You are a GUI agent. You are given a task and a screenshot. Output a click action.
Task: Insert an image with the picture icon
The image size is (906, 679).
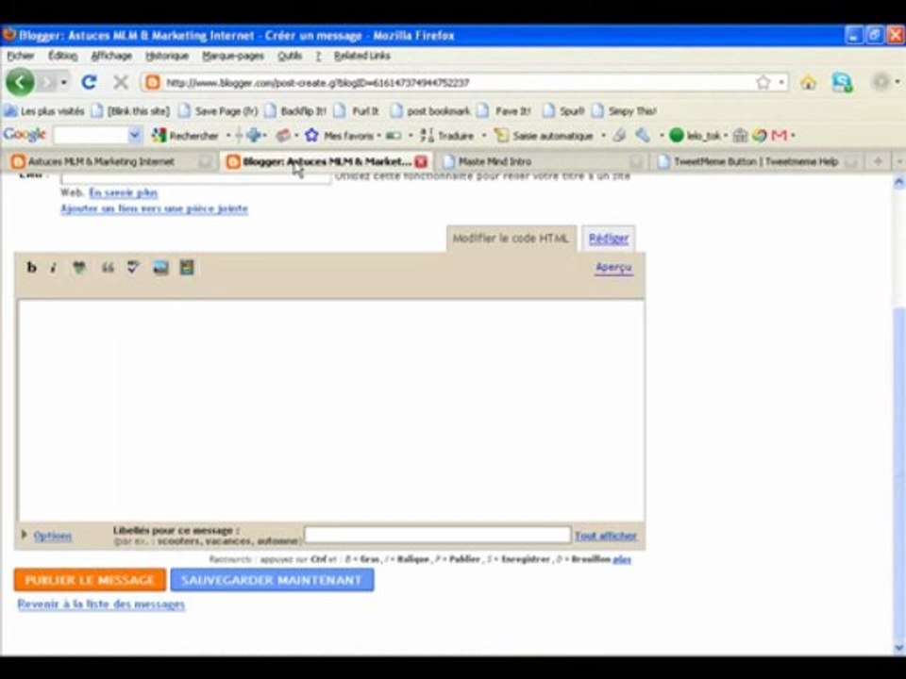tap(160, 267)
